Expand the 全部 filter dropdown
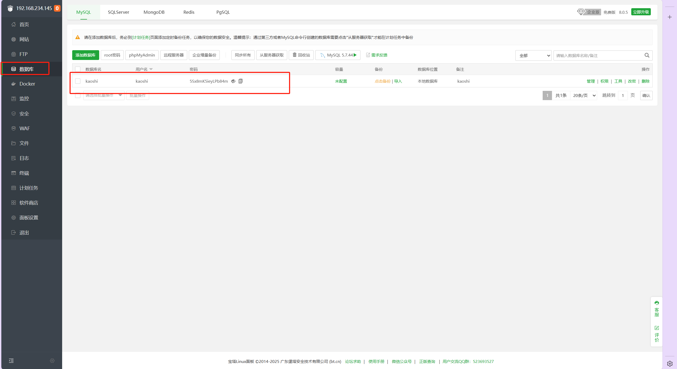Screen dimensions: 677x369 533,55
